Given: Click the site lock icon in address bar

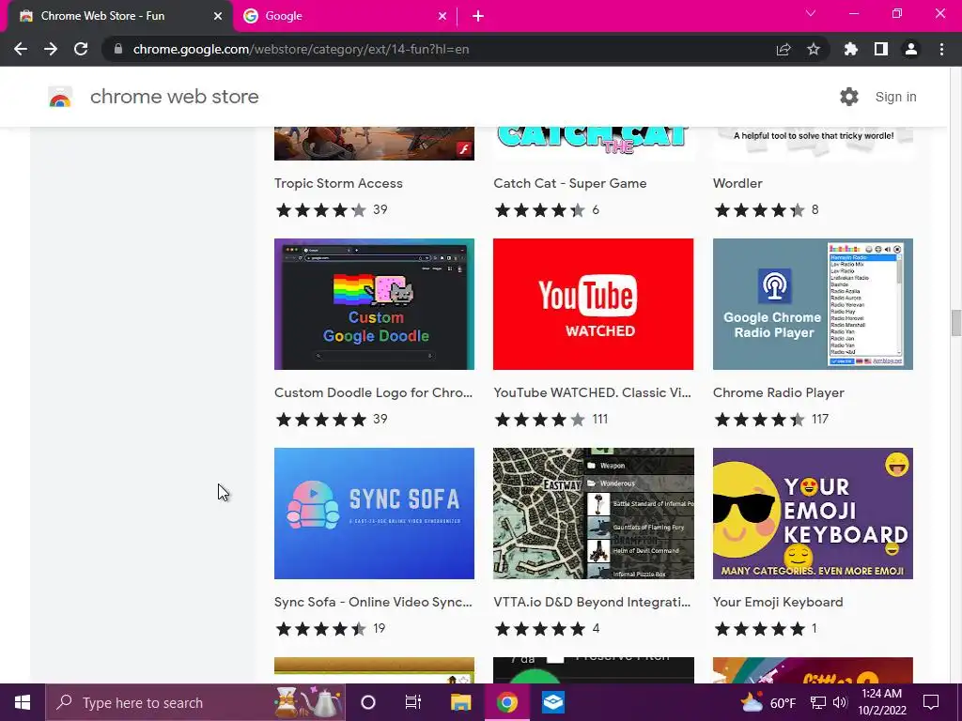Looking at the screenshot, I should tap(118, 49).
